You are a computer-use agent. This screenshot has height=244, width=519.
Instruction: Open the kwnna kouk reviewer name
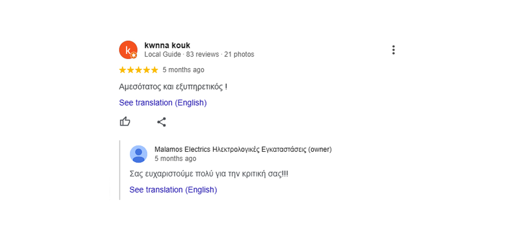pyautogui.click(x=167, y=46)
